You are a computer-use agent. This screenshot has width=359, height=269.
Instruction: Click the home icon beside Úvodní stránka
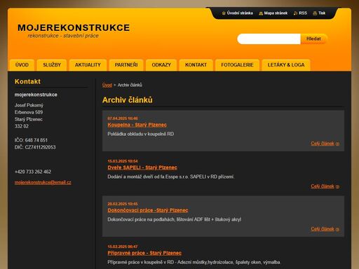pos(224,13)
